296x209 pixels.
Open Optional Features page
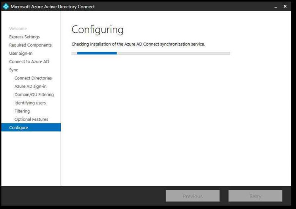(31, 119)
